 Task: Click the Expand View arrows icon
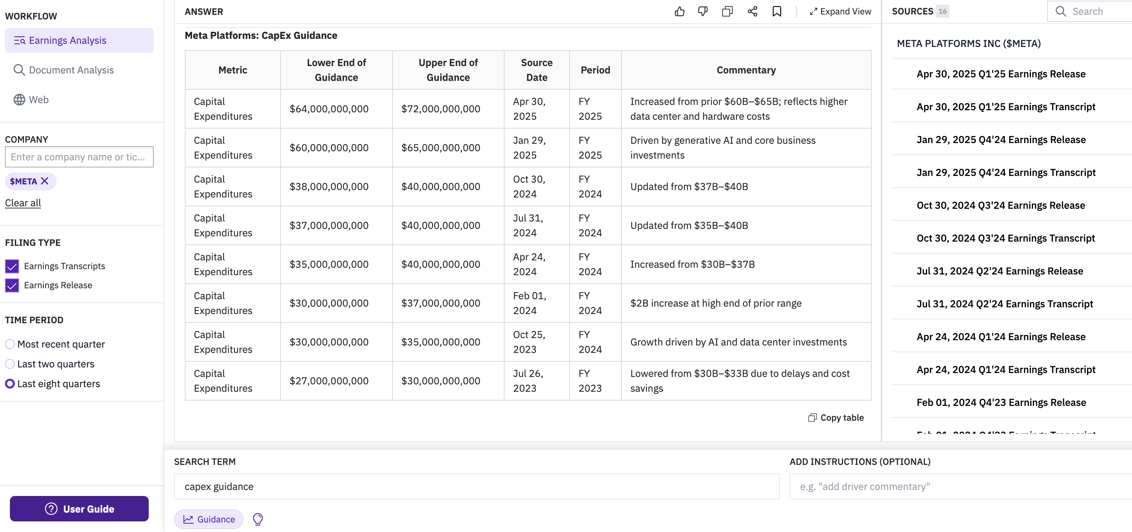pos(813,12)
